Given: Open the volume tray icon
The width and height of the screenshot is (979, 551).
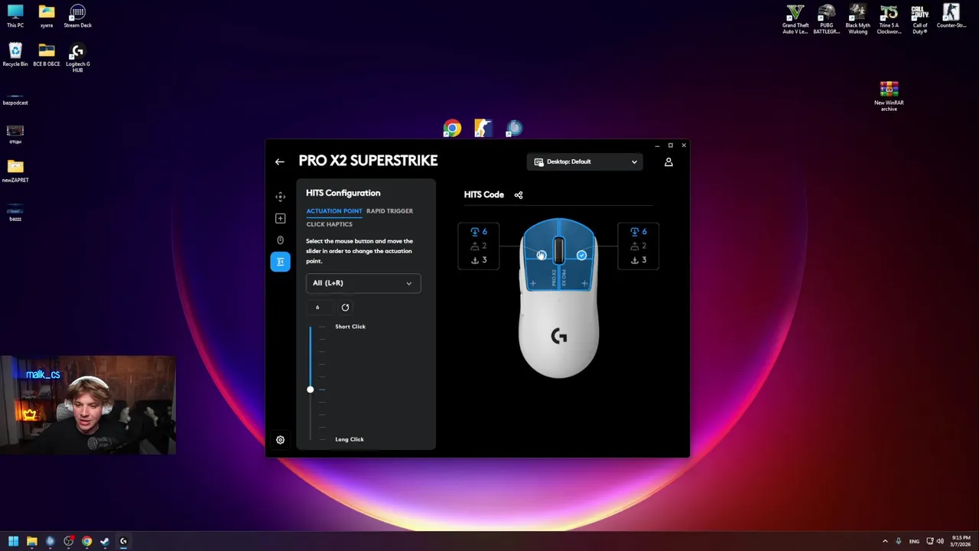Looking at the screenshot, I should (x=940, y=541).
